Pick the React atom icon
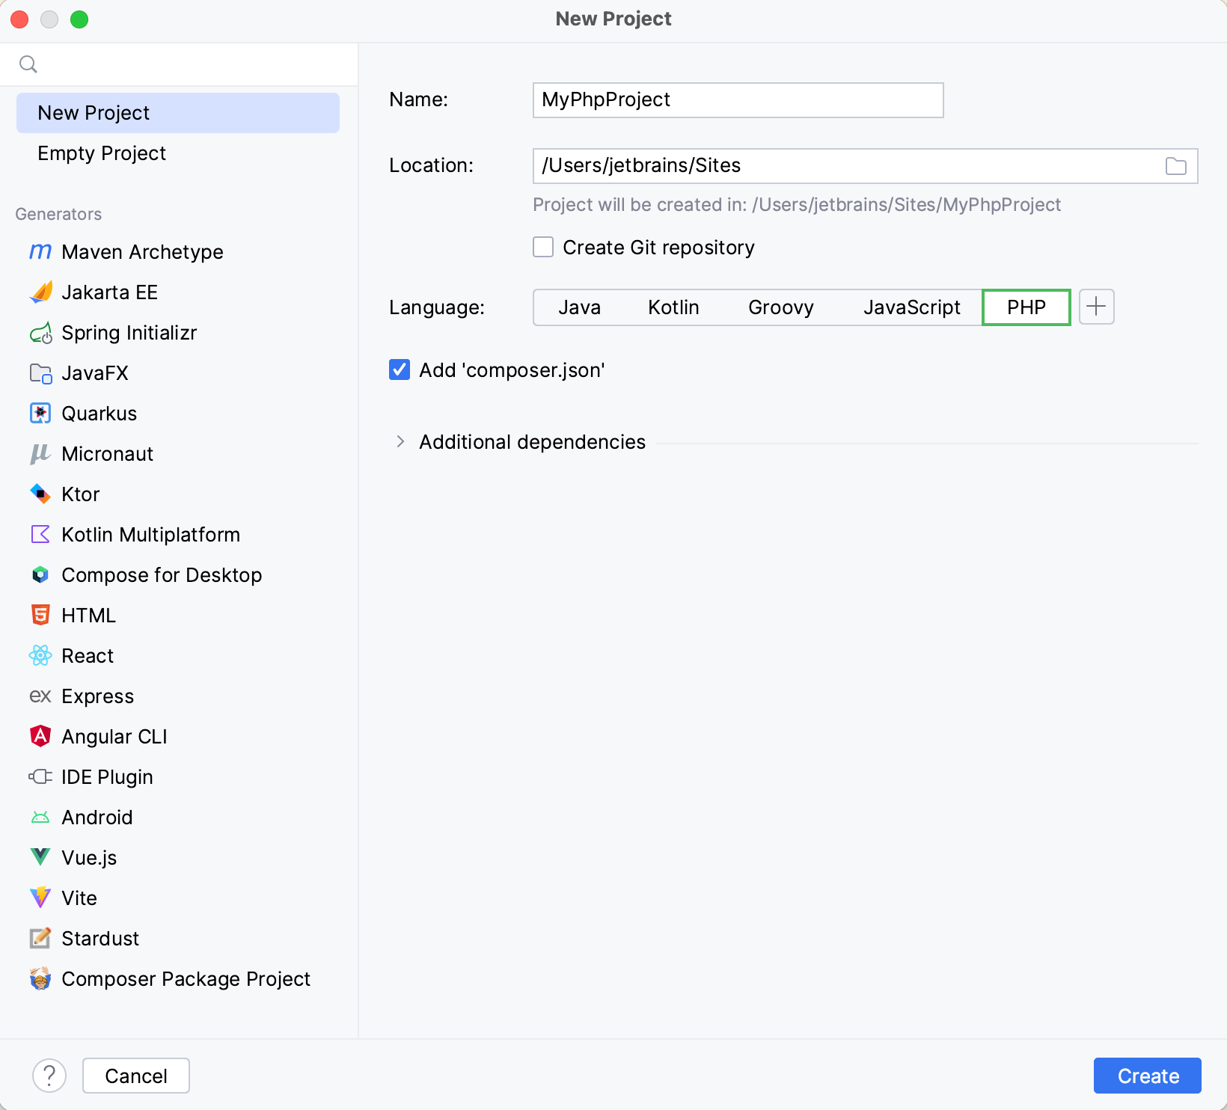 (x=40, y=656)
